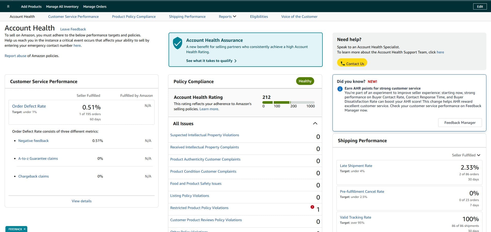
Task: Select the Account Health tab
Action: coord(22,17)
